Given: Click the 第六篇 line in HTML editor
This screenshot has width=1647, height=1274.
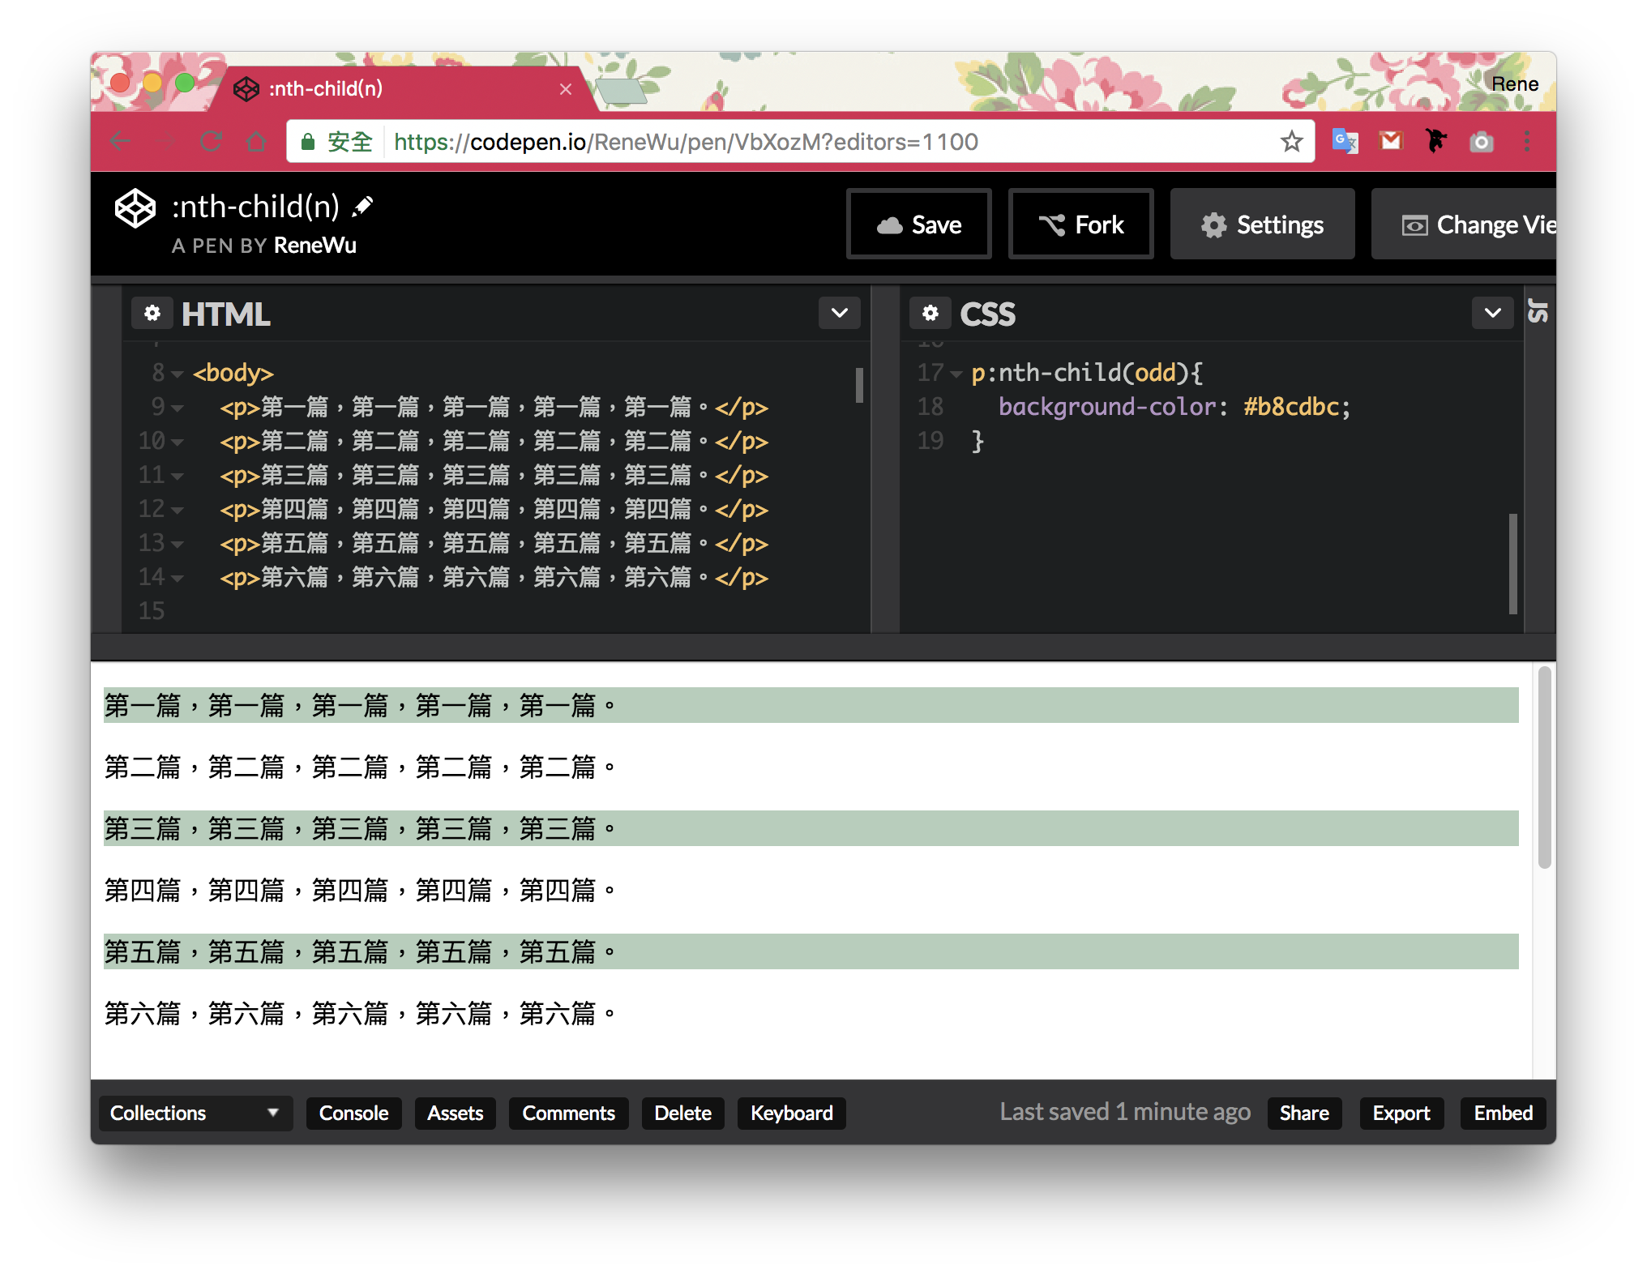Looking at the screenshot, I should (494, 578).
